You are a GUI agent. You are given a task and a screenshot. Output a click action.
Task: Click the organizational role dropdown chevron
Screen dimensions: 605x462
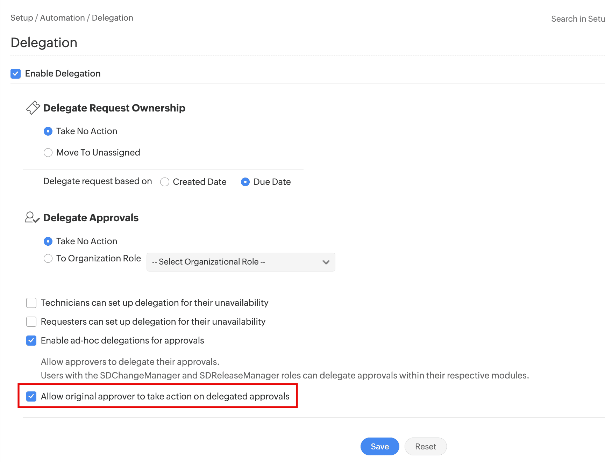coord(325,262)
